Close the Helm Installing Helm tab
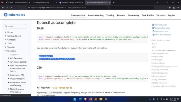Image resolution: width=181 pixels, height=102 pixels. coord(56,3)
